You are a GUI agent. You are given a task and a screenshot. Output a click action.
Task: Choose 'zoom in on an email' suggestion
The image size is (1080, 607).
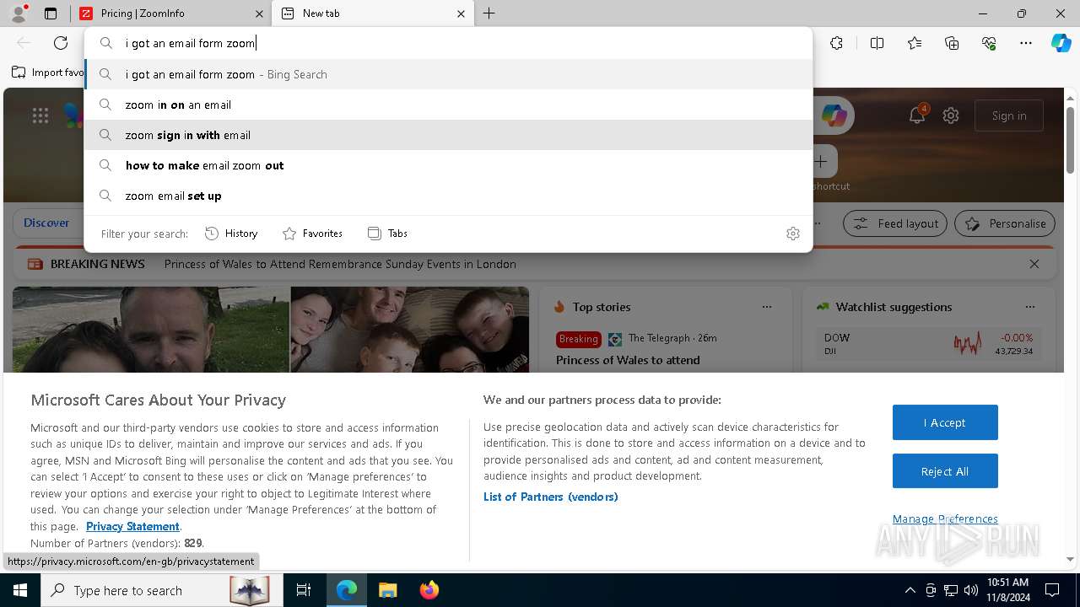[449, 105]
